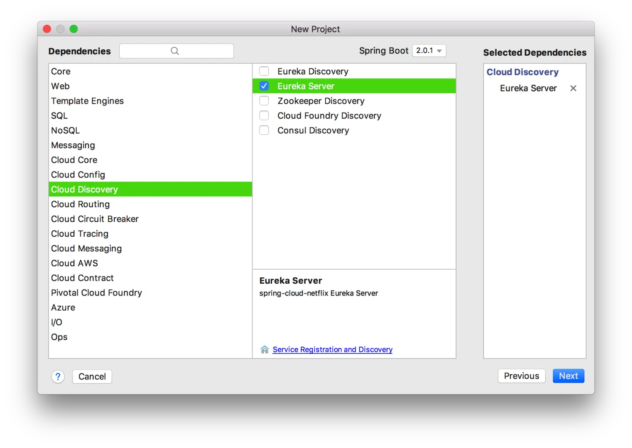Uncheck the Eureka Server checkbox
The width and height of the screenshot is (632, 448).
(264, 86)
